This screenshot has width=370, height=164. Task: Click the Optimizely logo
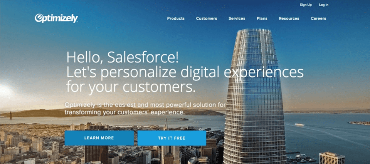[x=56, y=18]
